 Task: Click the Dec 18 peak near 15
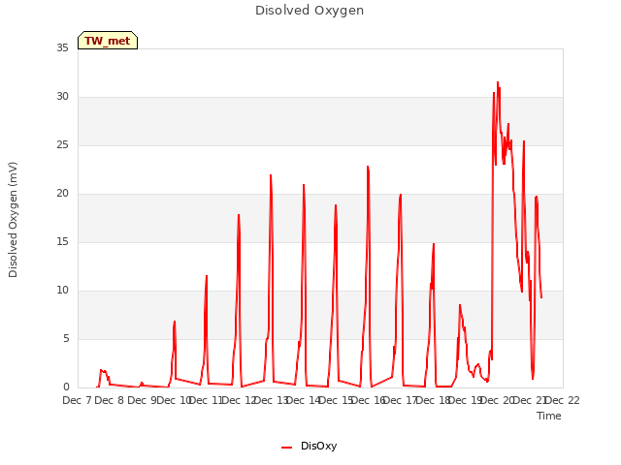434,244
